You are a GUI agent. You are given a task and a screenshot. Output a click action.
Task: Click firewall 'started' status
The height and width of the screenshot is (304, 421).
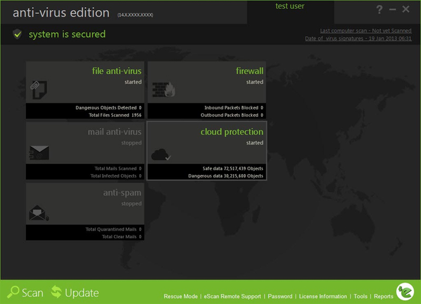254,82
